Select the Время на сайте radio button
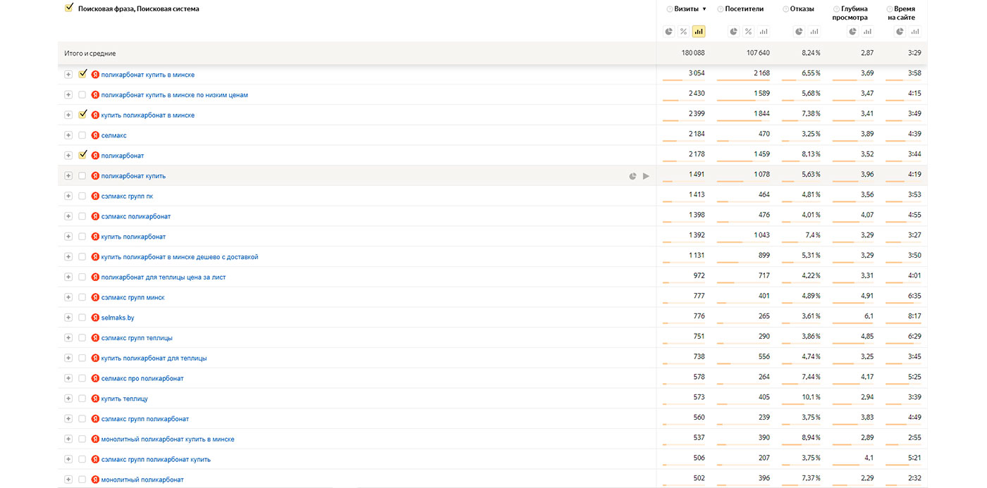This screenshot has width=987, height=488. tap(891, 9)
